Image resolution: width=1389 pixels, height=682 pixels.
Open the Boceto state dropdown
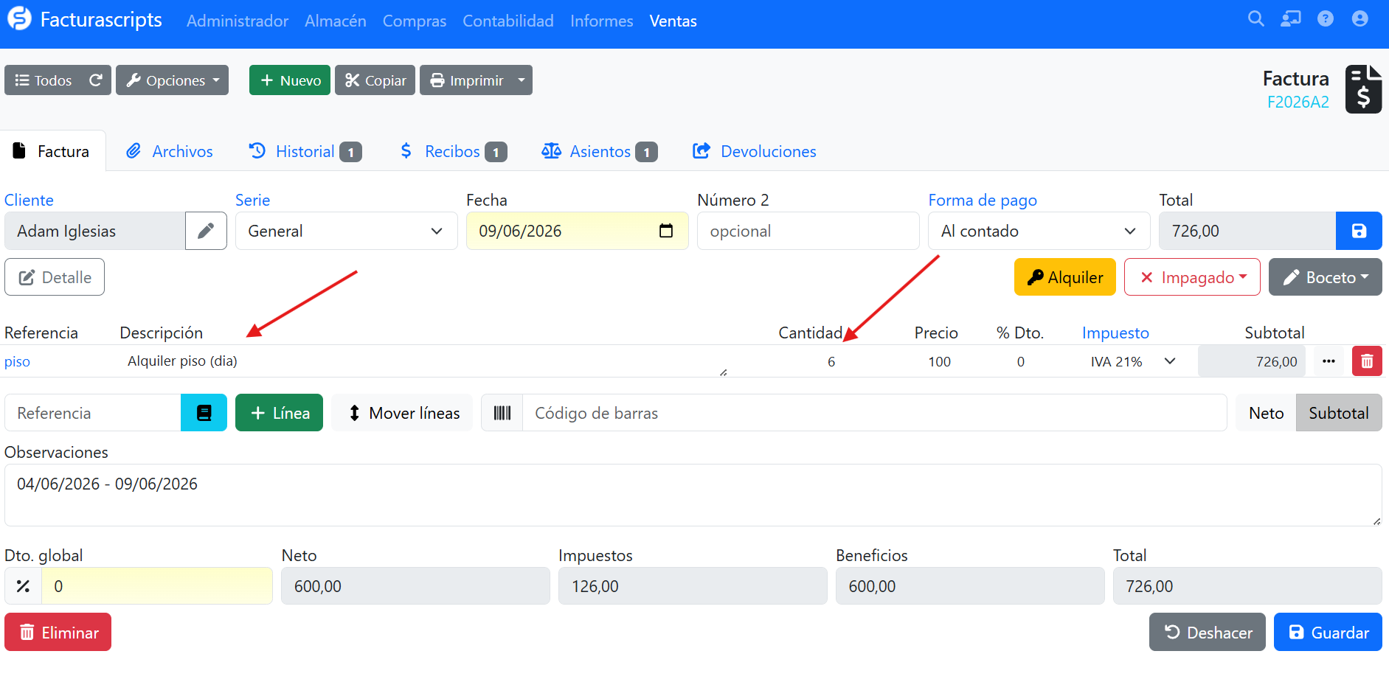(1326, 277)
